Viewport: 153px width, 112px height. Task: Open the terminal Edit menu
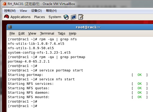coord(21,33)
